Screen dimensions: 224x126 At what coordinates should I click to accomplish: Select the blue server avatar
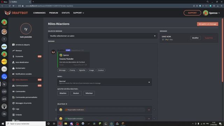pos(4,77)
